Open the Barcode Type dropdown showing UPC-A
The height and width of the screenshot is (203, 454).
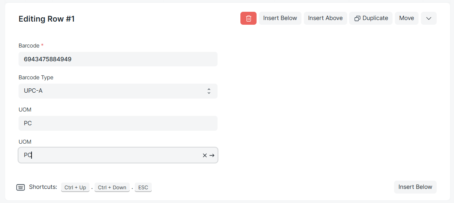tap(118, 91)
